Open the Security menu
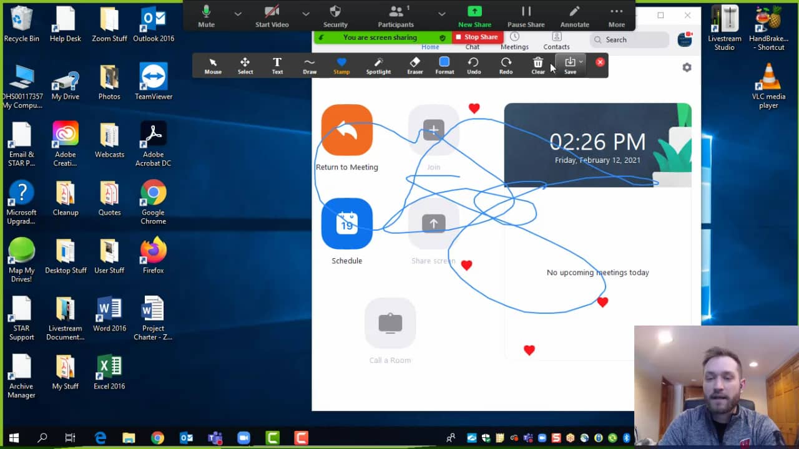 point(335,16)
